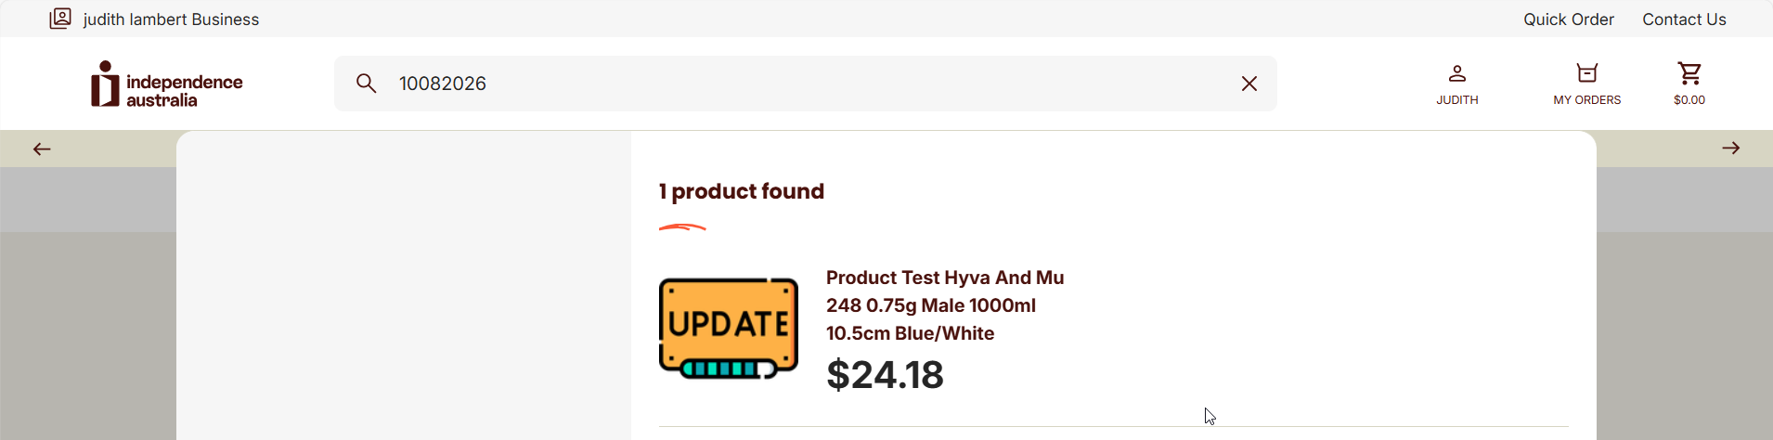Click the JUDITH account label
The width and height of the screenshot is (1773, 440).
tap(1457, 100)
